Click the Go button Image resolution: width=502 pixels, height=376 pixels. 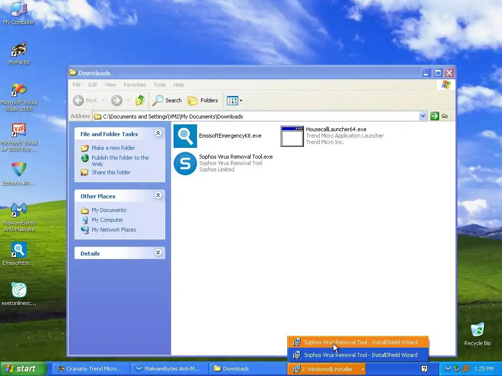point(440,116)
